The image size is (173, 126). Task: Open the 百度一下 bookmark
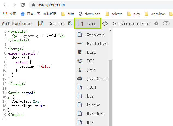[x=38, y=14]
